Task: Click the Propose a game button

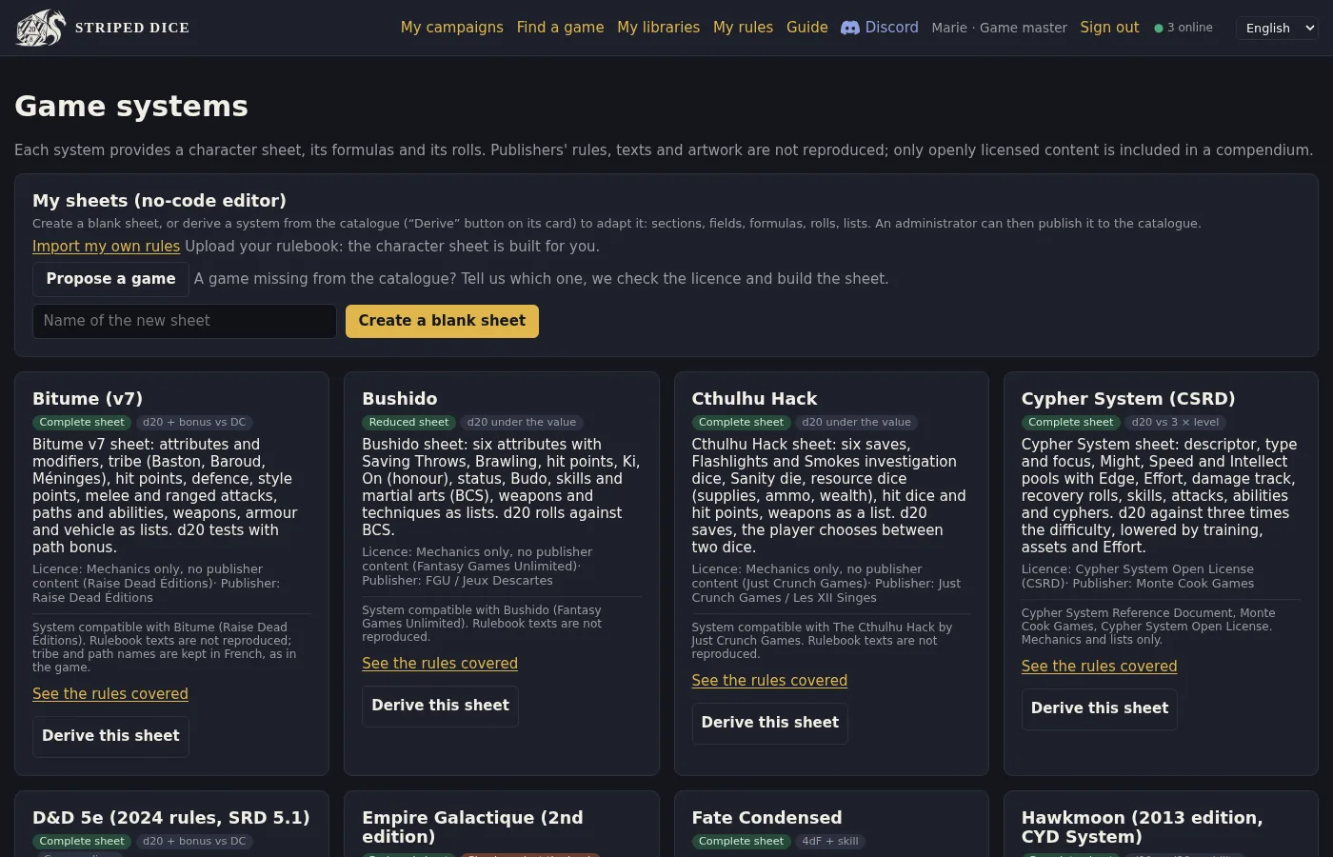Action: (x=110, y=279)
